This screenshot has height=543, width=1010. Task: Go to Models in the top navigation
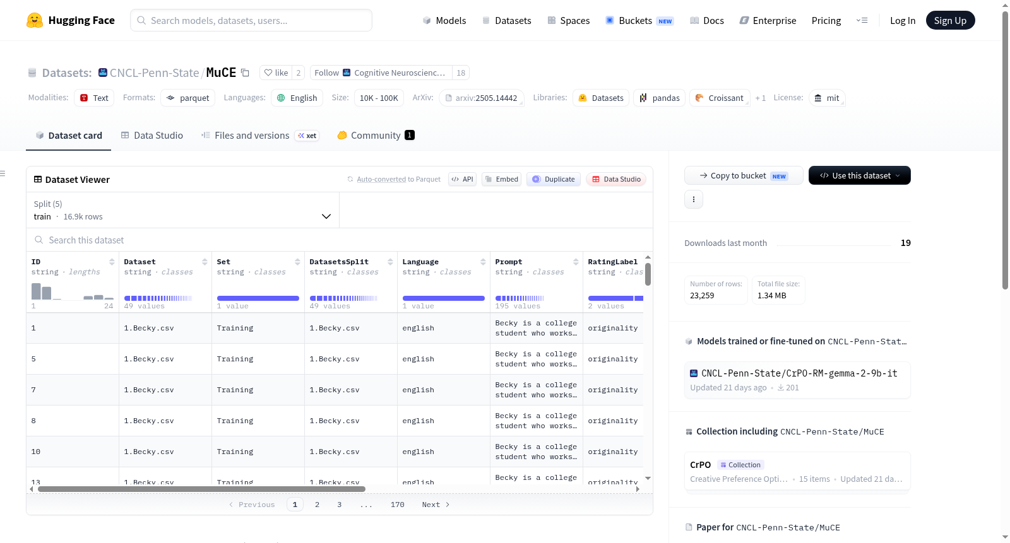444,21
